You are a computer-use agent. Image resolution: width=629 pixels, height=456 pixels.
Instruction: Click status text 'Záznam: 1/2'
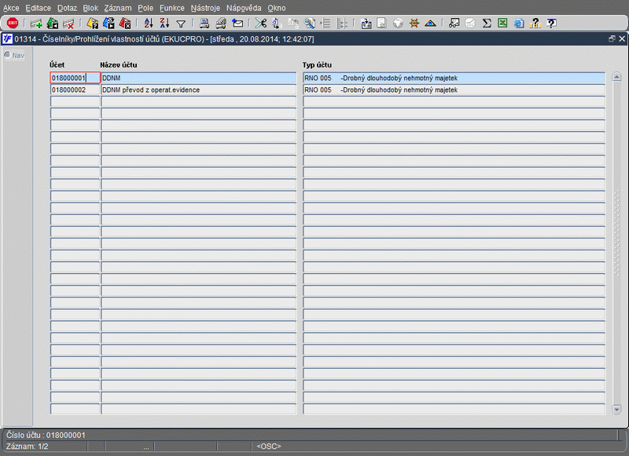click(27, 446)
